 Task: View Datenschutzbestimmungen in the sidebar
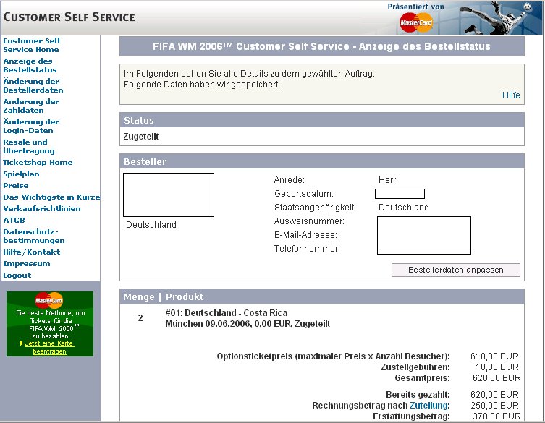coord(34,236)
